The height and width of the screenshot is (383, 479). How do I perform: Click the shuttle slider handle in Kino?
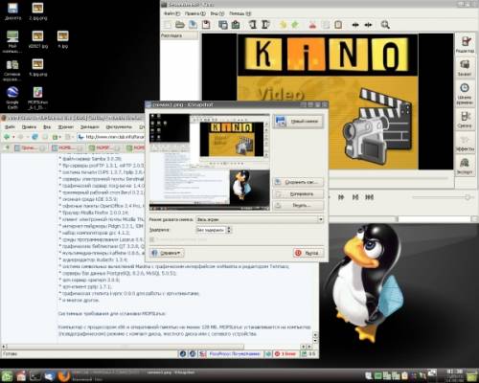(x=468, y=197)
